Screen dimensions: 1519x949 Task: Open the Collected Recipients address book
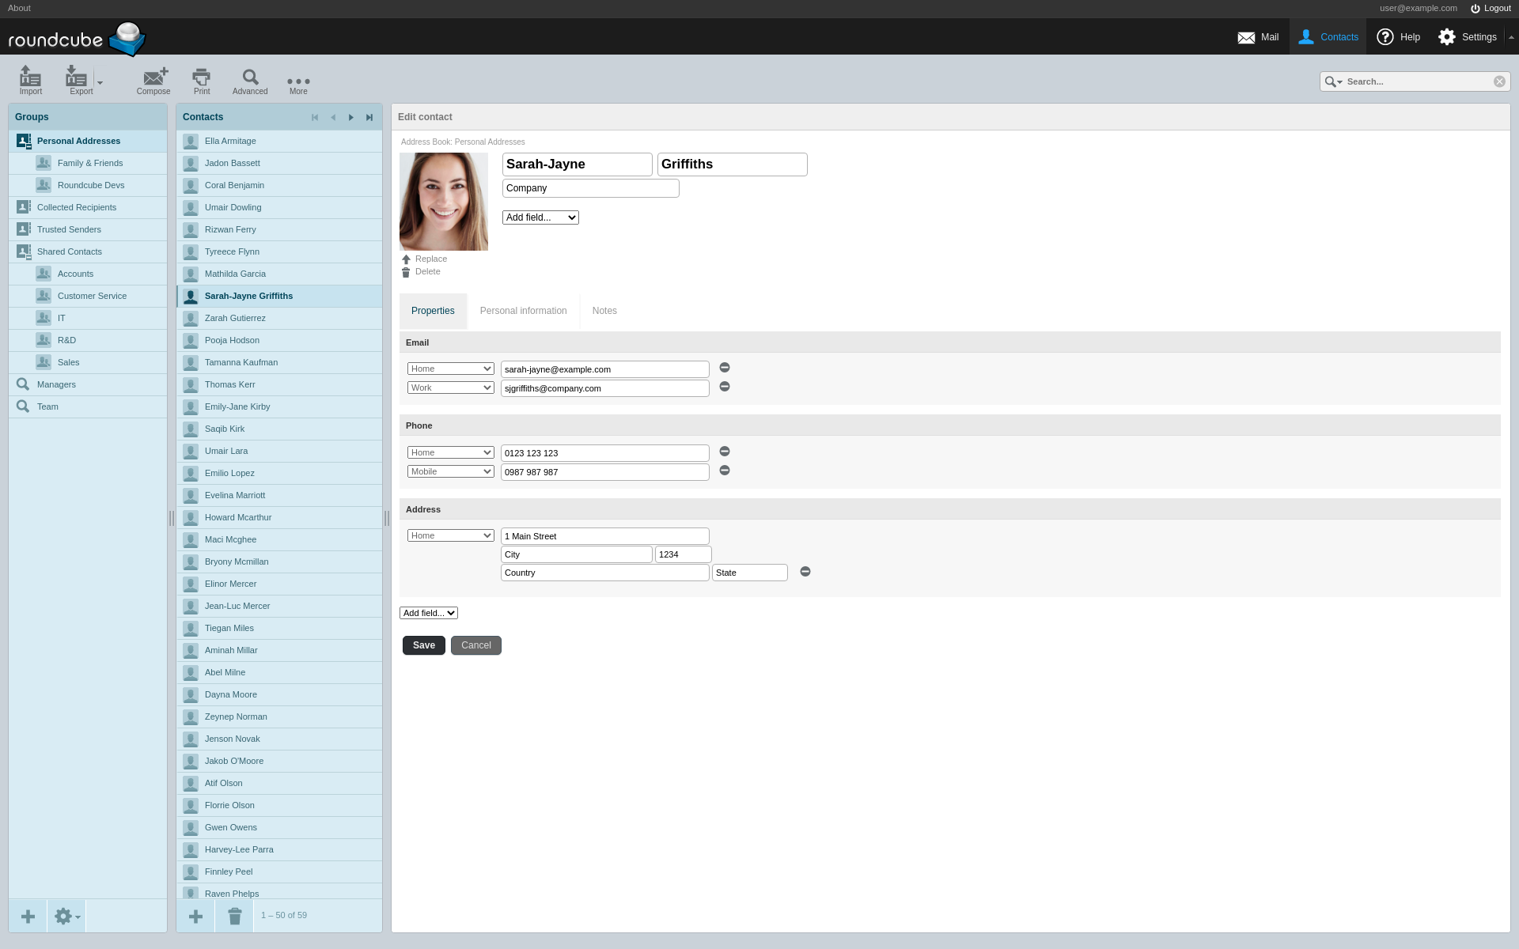pos(88,207)
